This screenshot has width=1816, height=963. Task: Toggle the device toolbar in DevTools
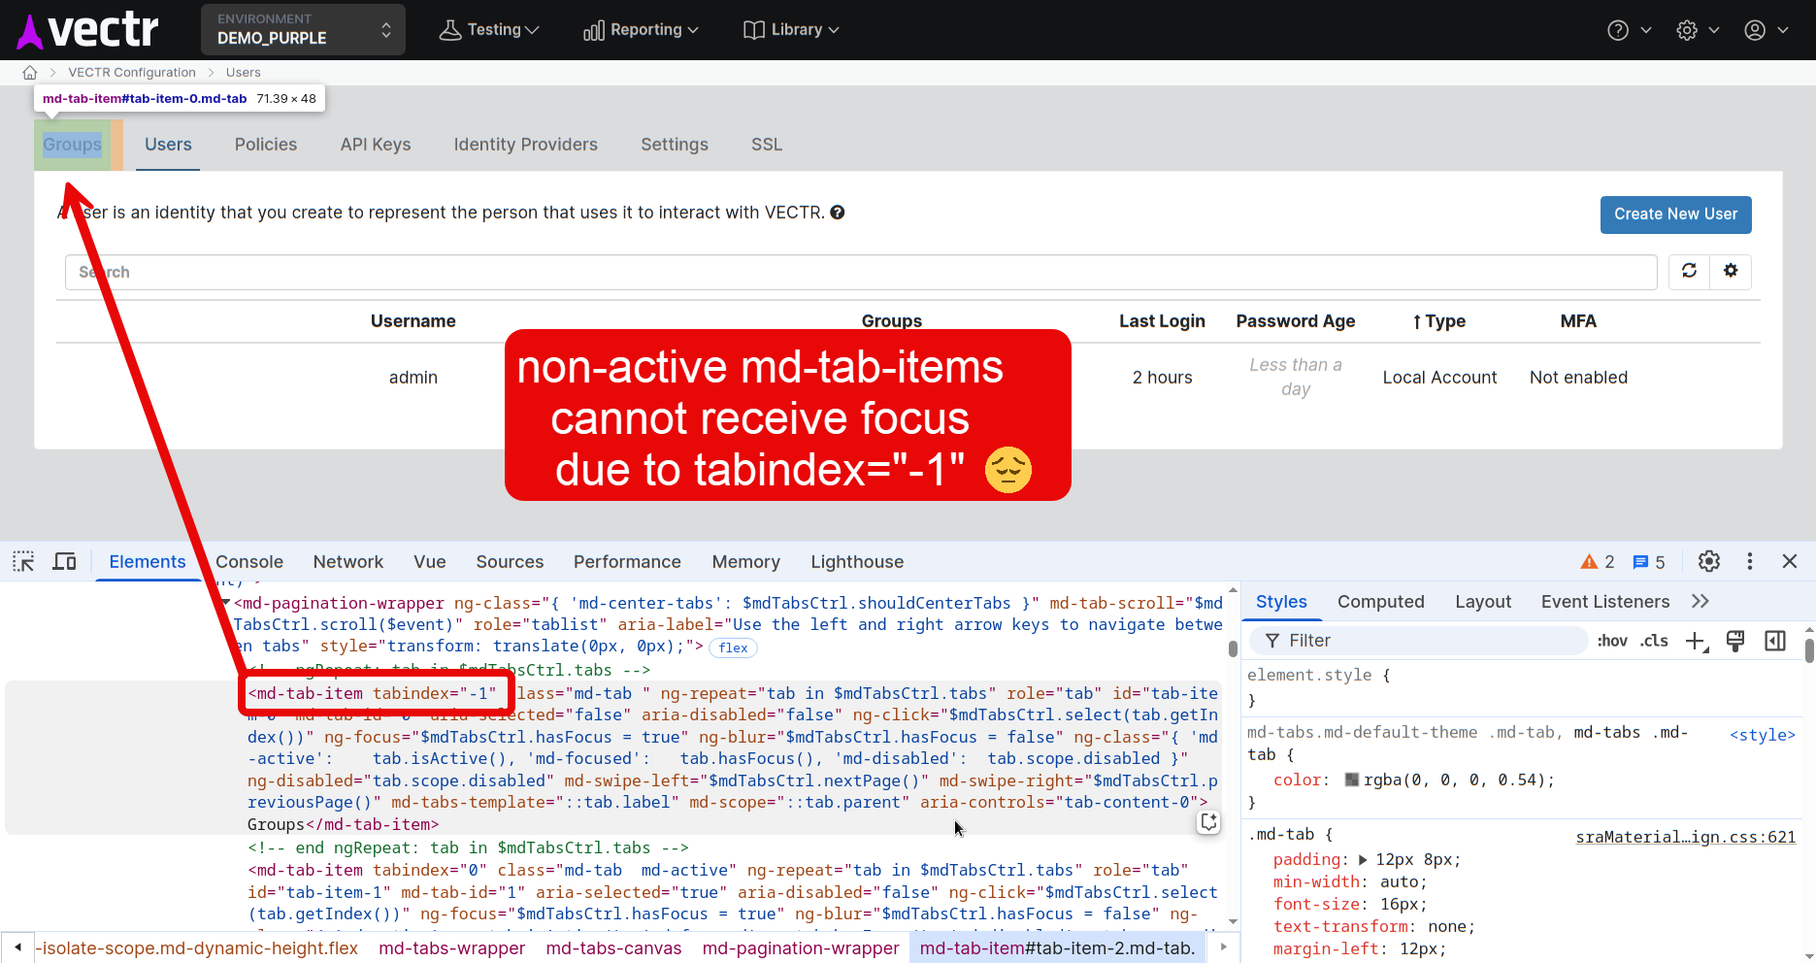tap(64, 561)
